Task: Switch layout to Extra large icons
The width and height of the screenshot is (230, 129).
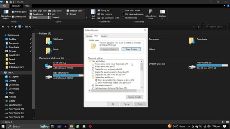Action: tap(38, 11)
